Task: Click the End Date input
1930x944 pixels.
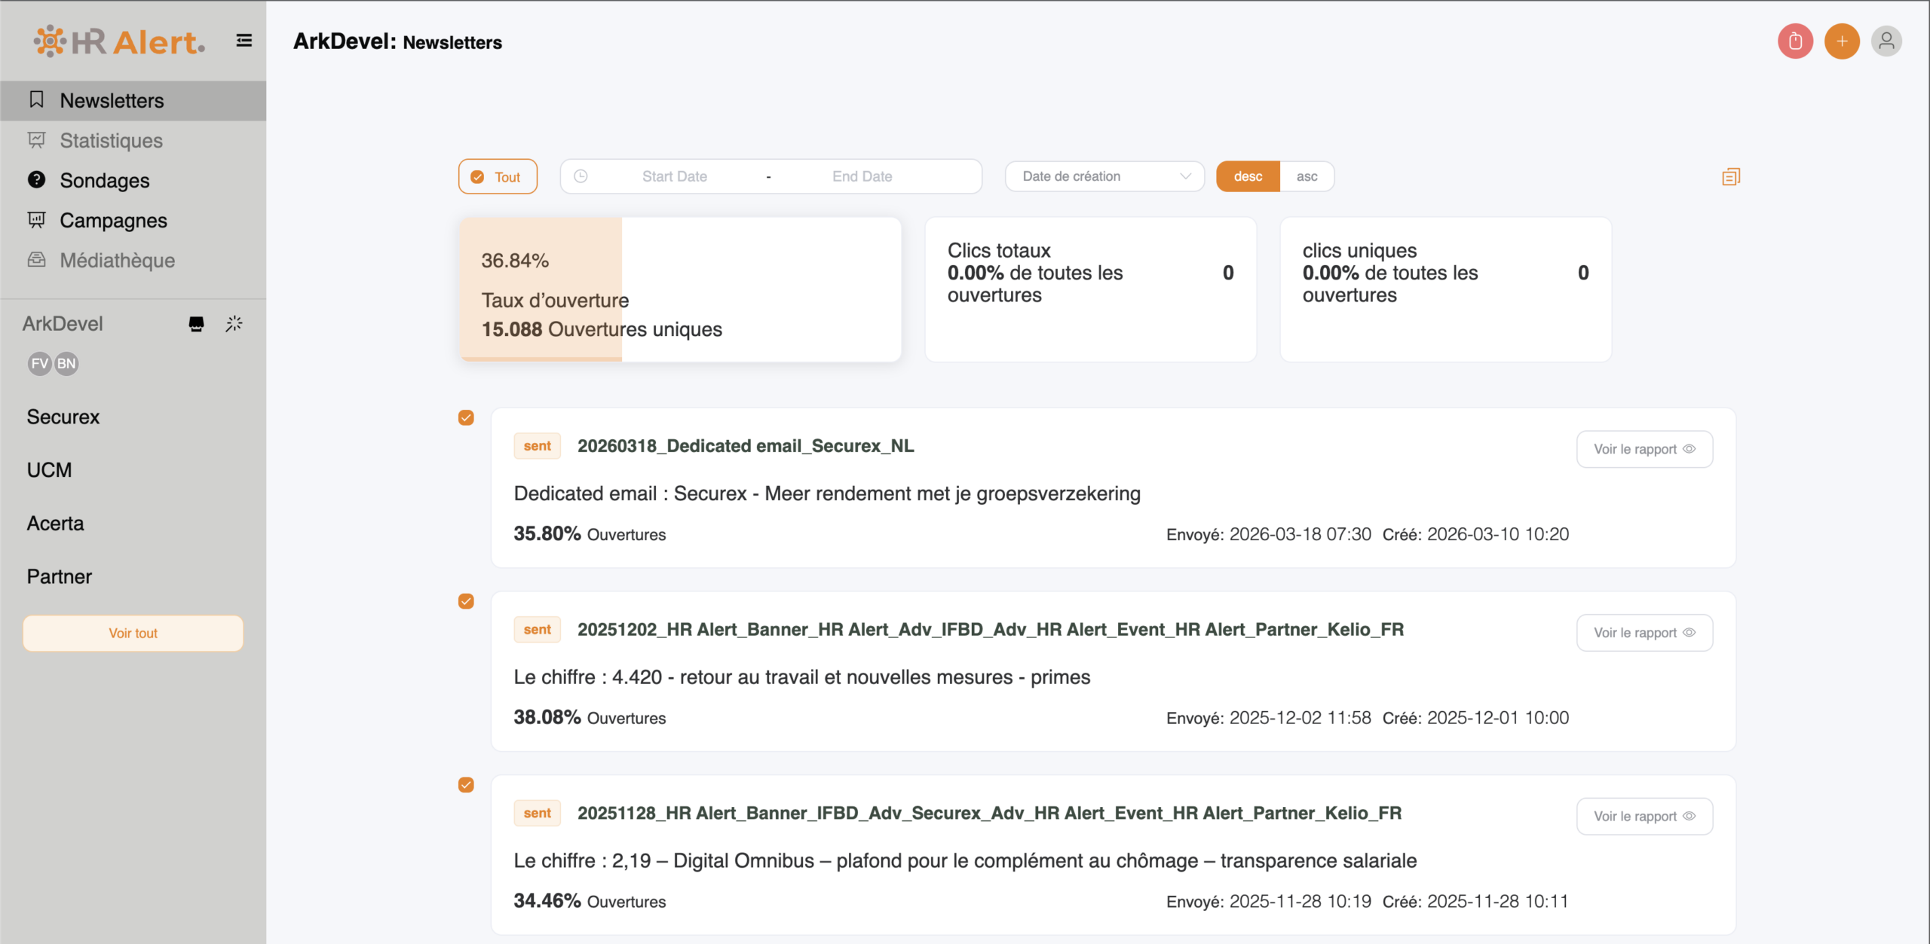Action: click(862, 176)
